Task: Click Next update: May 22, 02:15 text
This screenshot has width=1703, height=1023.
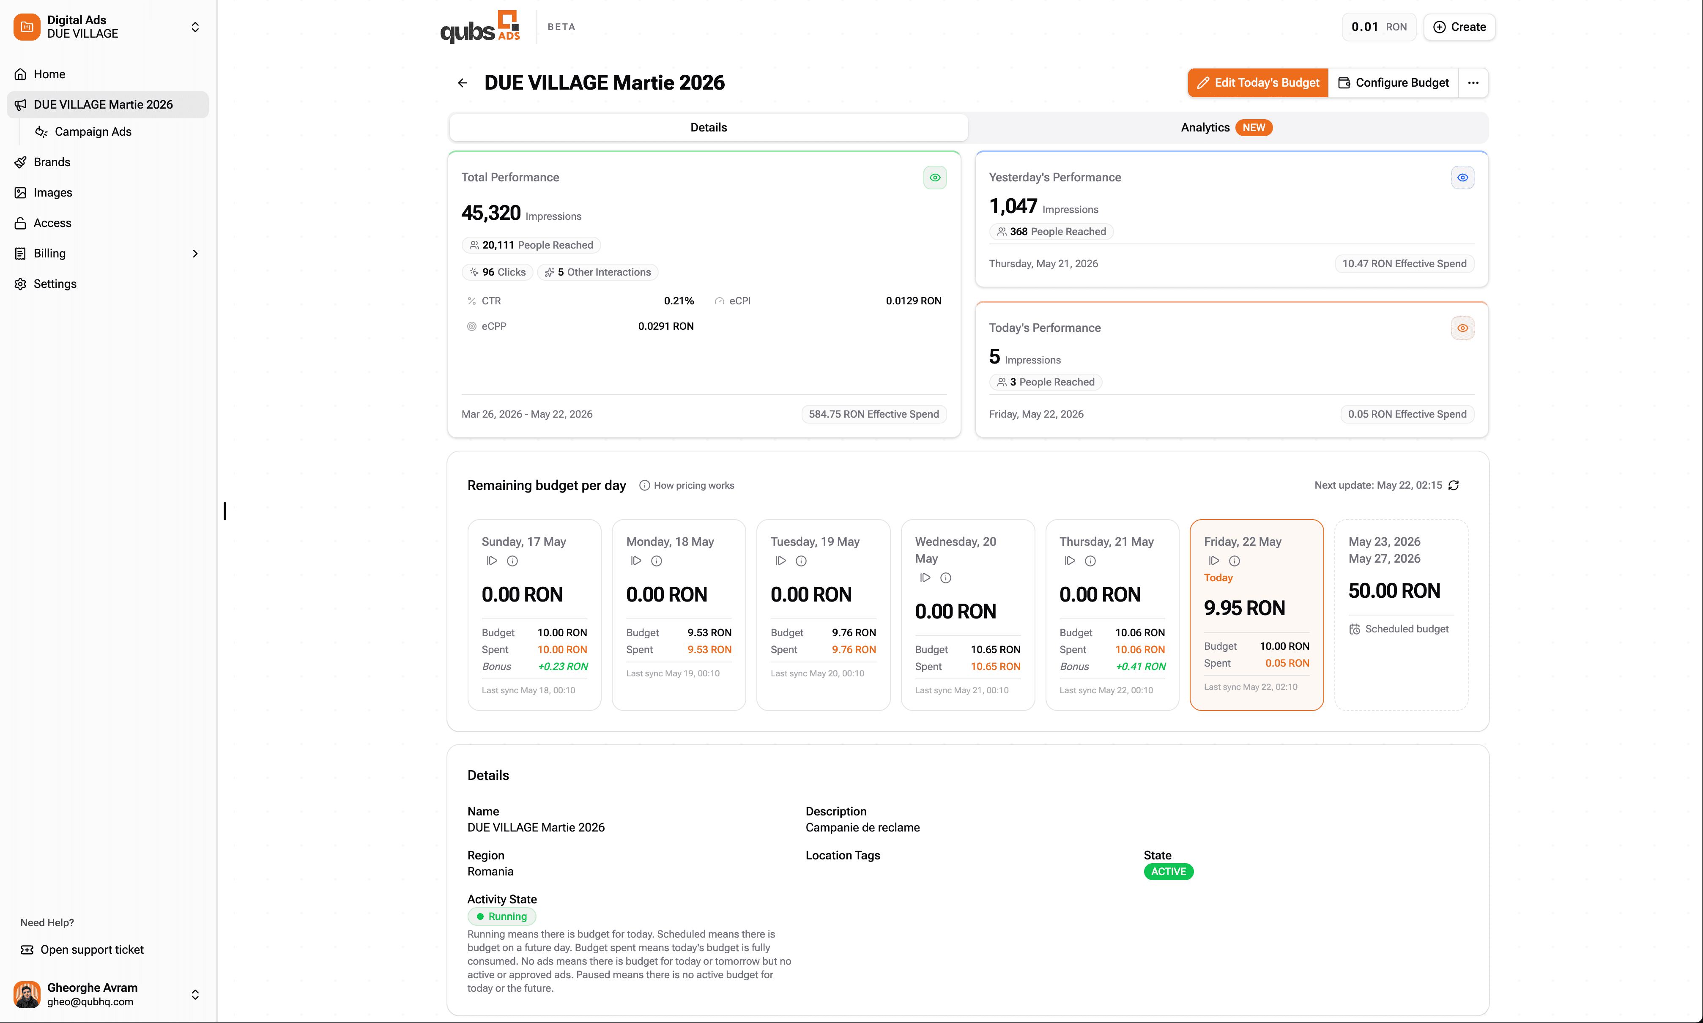Action: pos(1377,485)
